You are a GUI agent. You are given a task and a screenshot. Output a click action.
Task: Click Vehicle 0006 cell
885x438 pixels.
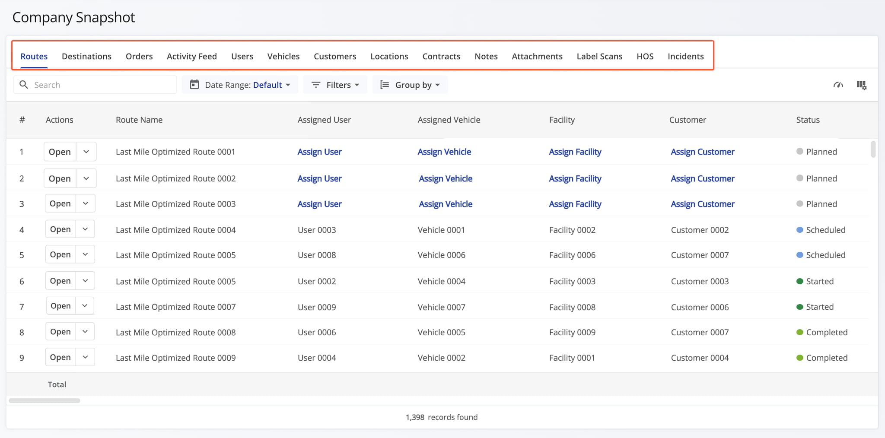coord(442,255)
